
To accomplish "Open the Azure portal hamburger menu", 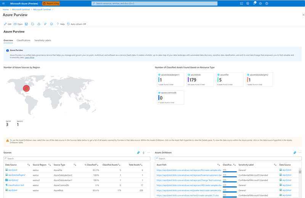I will (x=3, y=3).
